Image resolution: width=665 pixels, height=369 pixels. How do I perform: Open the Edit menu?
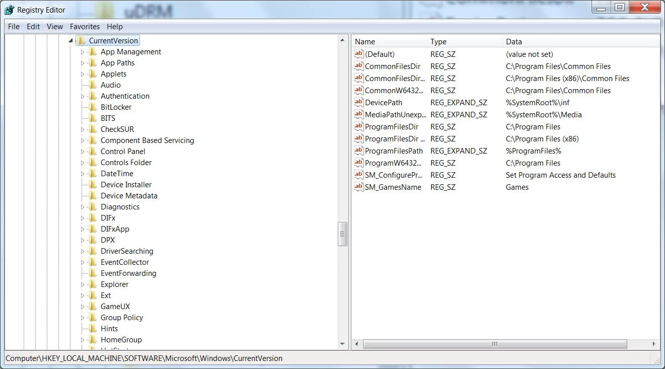[x=33, y=27]
